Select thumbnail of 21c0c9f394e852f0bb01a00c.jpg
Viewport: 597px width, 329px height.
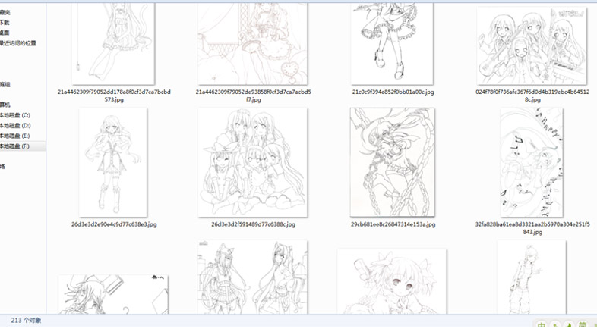392,44
